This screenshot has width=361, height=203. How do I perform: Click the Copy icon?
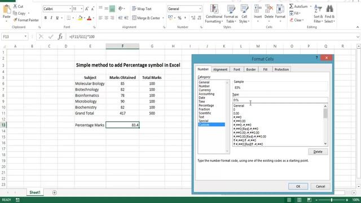click(15, 13)
